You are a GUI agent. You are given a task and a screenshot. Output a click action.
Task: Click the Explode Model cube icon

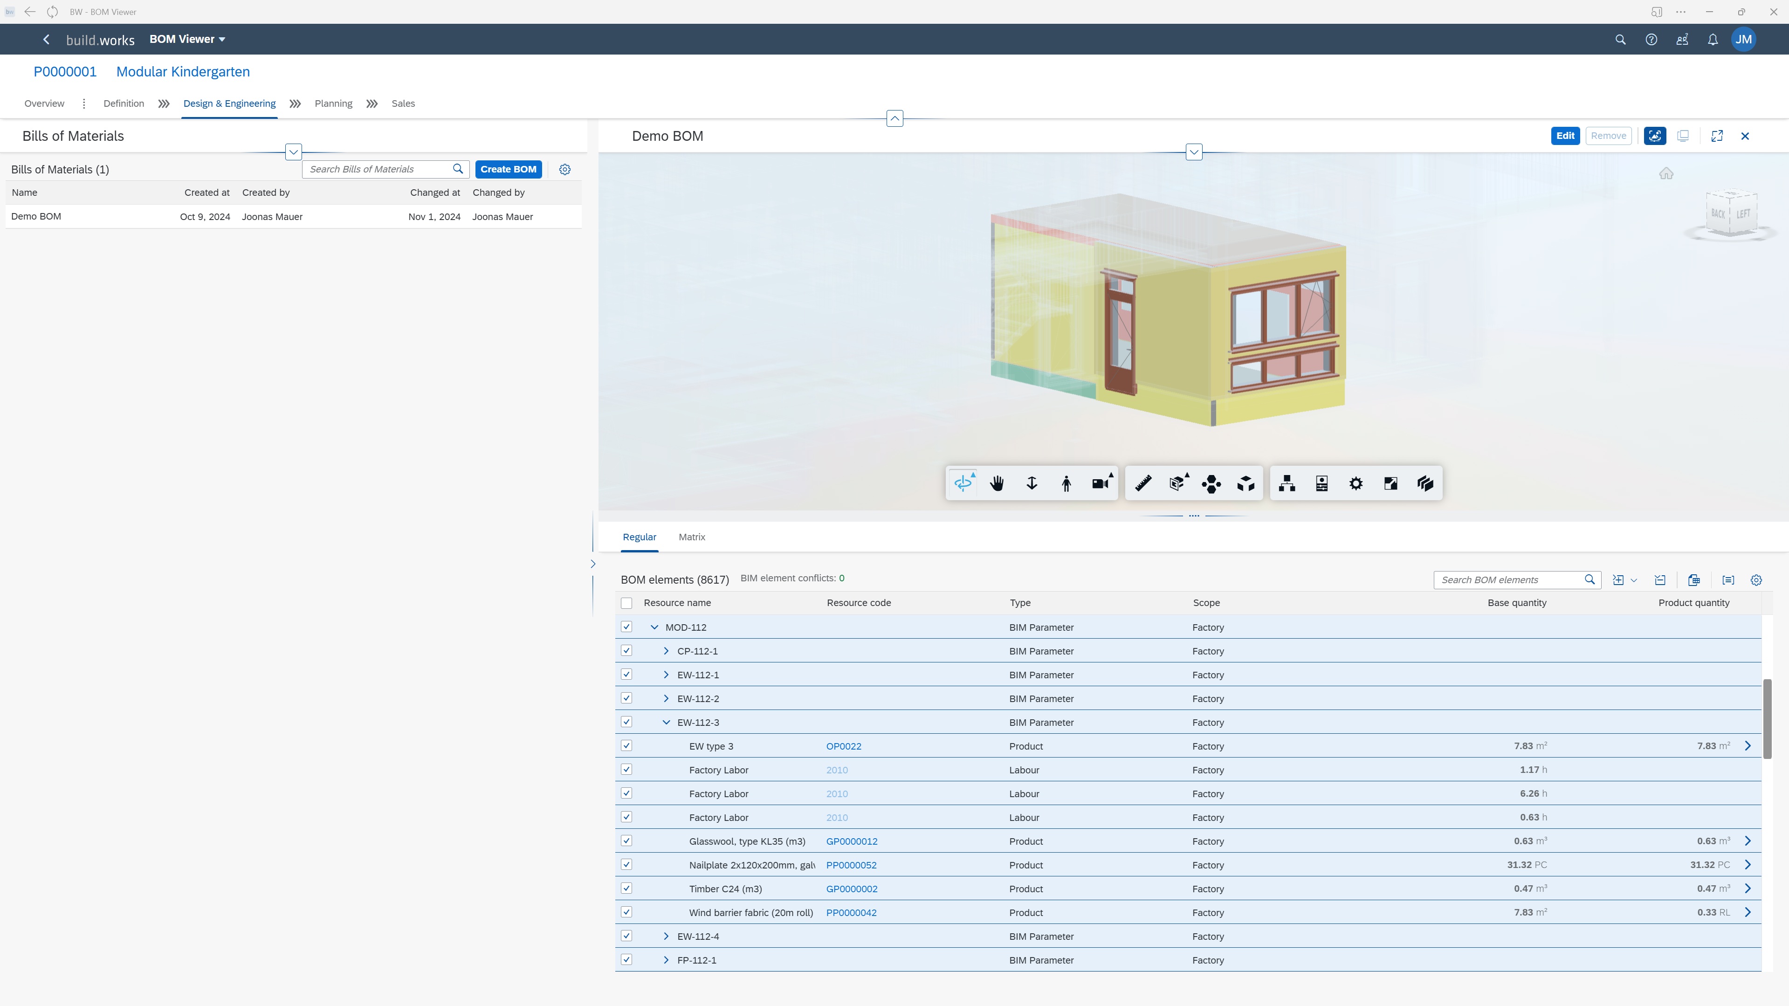1245,483
